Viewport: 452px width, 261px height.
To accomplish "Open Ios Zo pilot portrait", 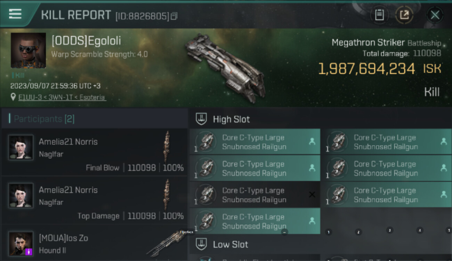I will click(21, 244).
